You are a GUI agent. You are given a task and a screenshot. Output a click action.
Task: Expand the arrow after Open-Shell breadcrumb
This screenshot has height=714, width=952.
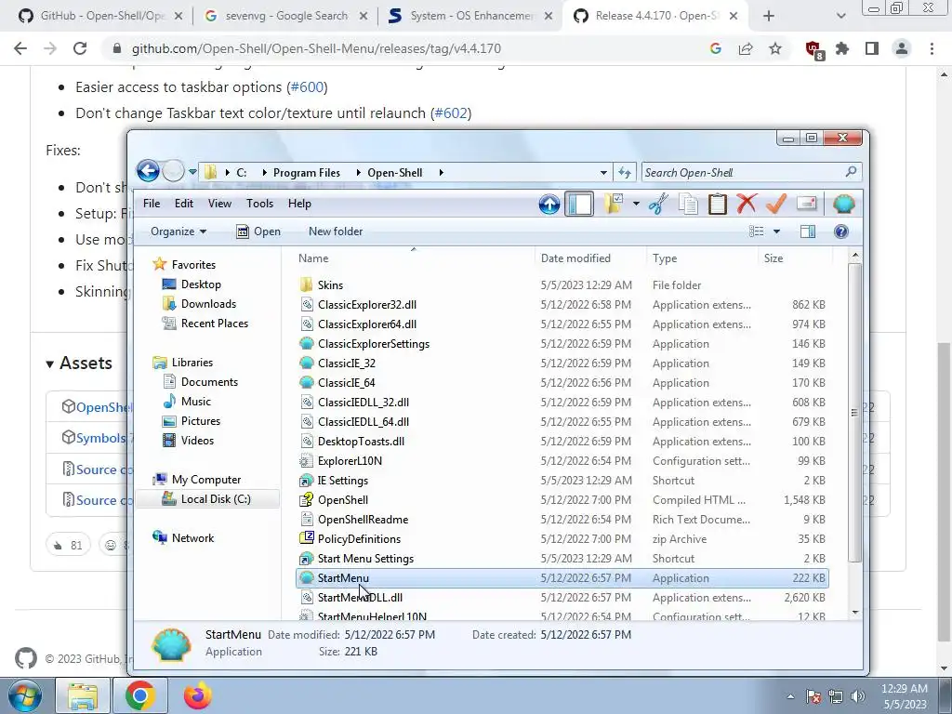(441, 172)
